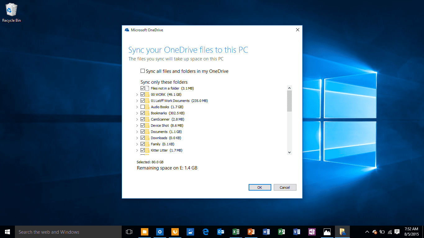Confirm sync selection with OK
Viewport: 424px width, 238px height.
260,187
